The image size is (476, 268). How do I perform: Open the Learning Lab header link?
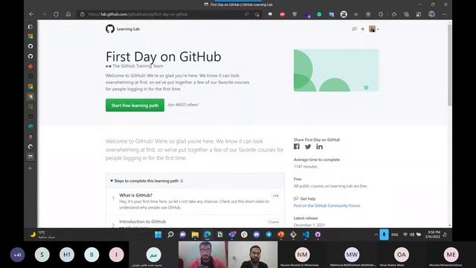click(128, 29)
